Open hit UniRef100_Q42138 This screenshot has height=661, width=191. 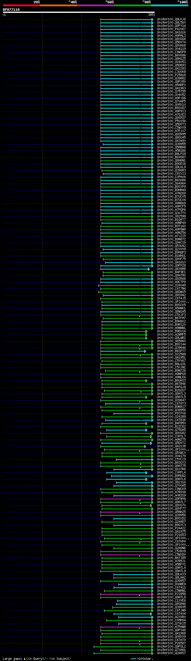pyautogui.click(x=171, y=446)
